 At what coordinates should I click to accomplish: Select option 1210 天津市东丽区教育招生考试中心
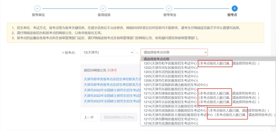tap(208, 89)
